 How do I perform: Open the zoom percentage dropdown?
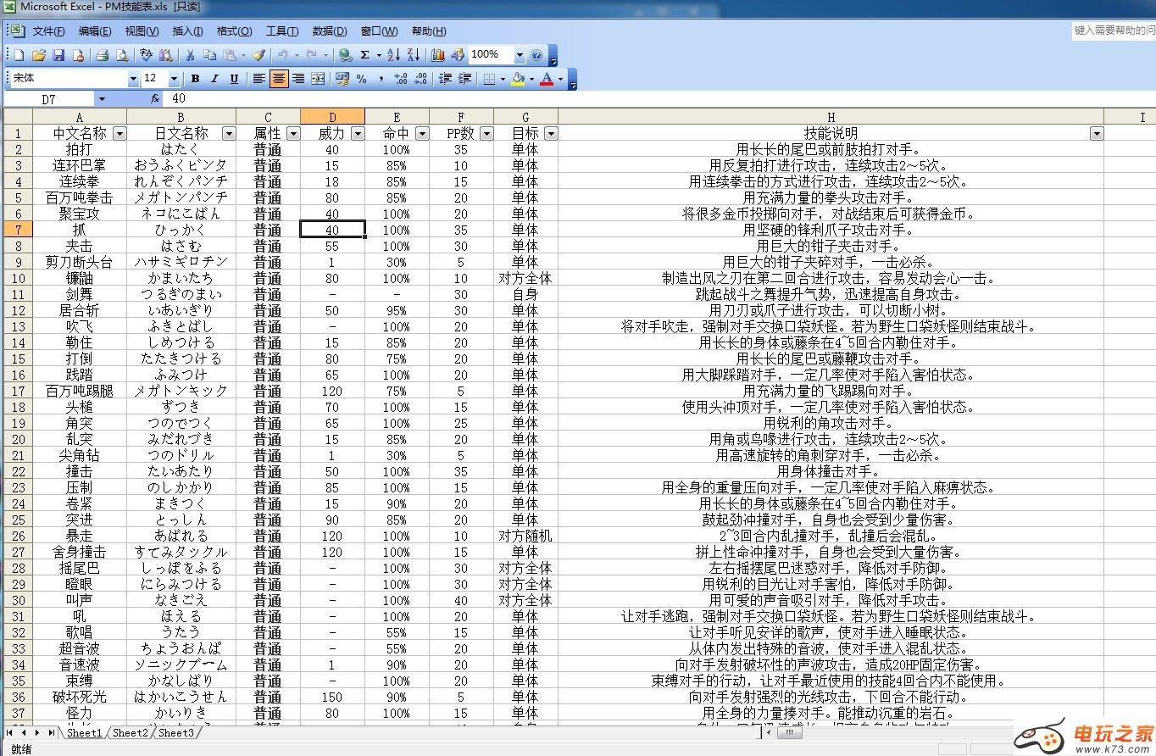pos(520,55)
